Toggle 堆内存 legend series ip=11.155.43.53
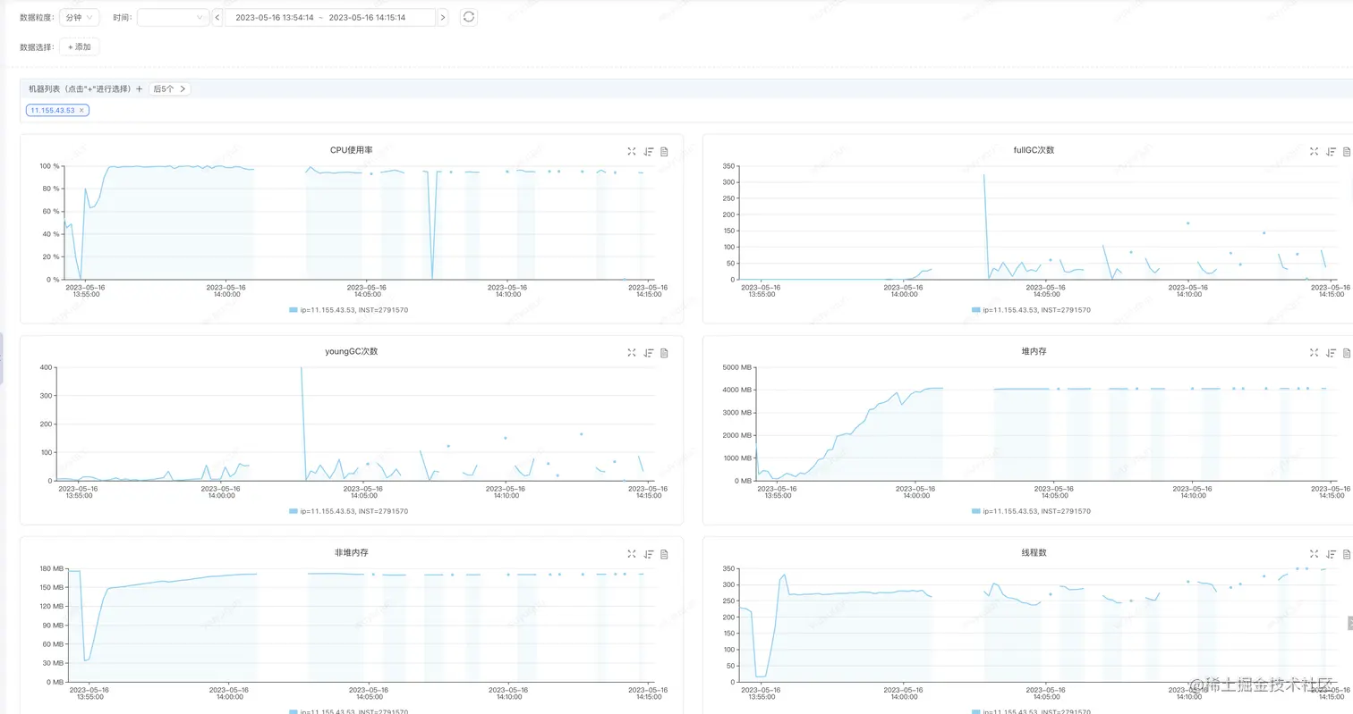The height and width of the screenshot is (714, 1353). 1031,511
